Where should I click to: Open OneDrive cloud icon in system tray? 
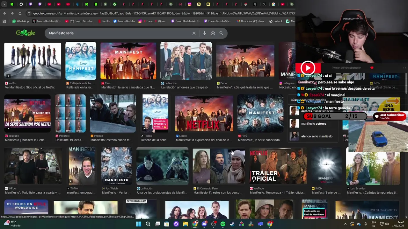click(x=359, y=224)
